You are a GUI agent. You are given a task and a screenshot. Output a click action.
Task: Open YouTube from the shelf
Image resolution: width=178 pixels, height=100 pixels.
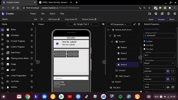70,97
